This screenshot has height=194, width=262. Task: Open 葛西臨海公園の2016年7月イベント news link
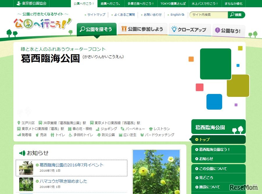[x=72, y=165]
